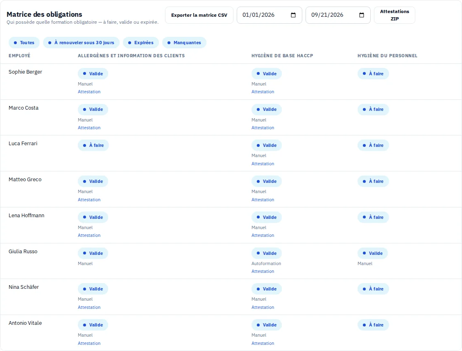The height and width of the screenshot is (351, 462).
Task: Click the employee name Giulia Russo
Action: coord(23,252)
